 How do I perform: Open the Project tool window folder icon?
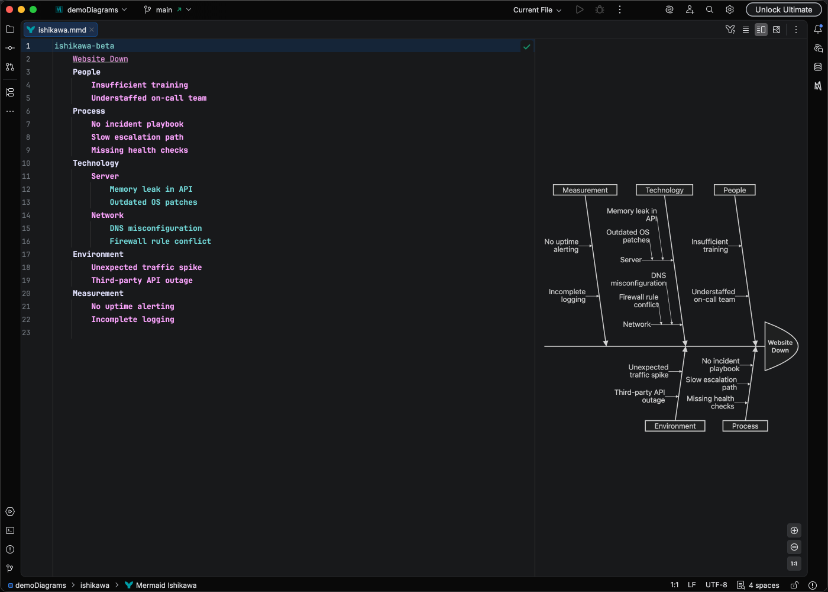[9, 29]
